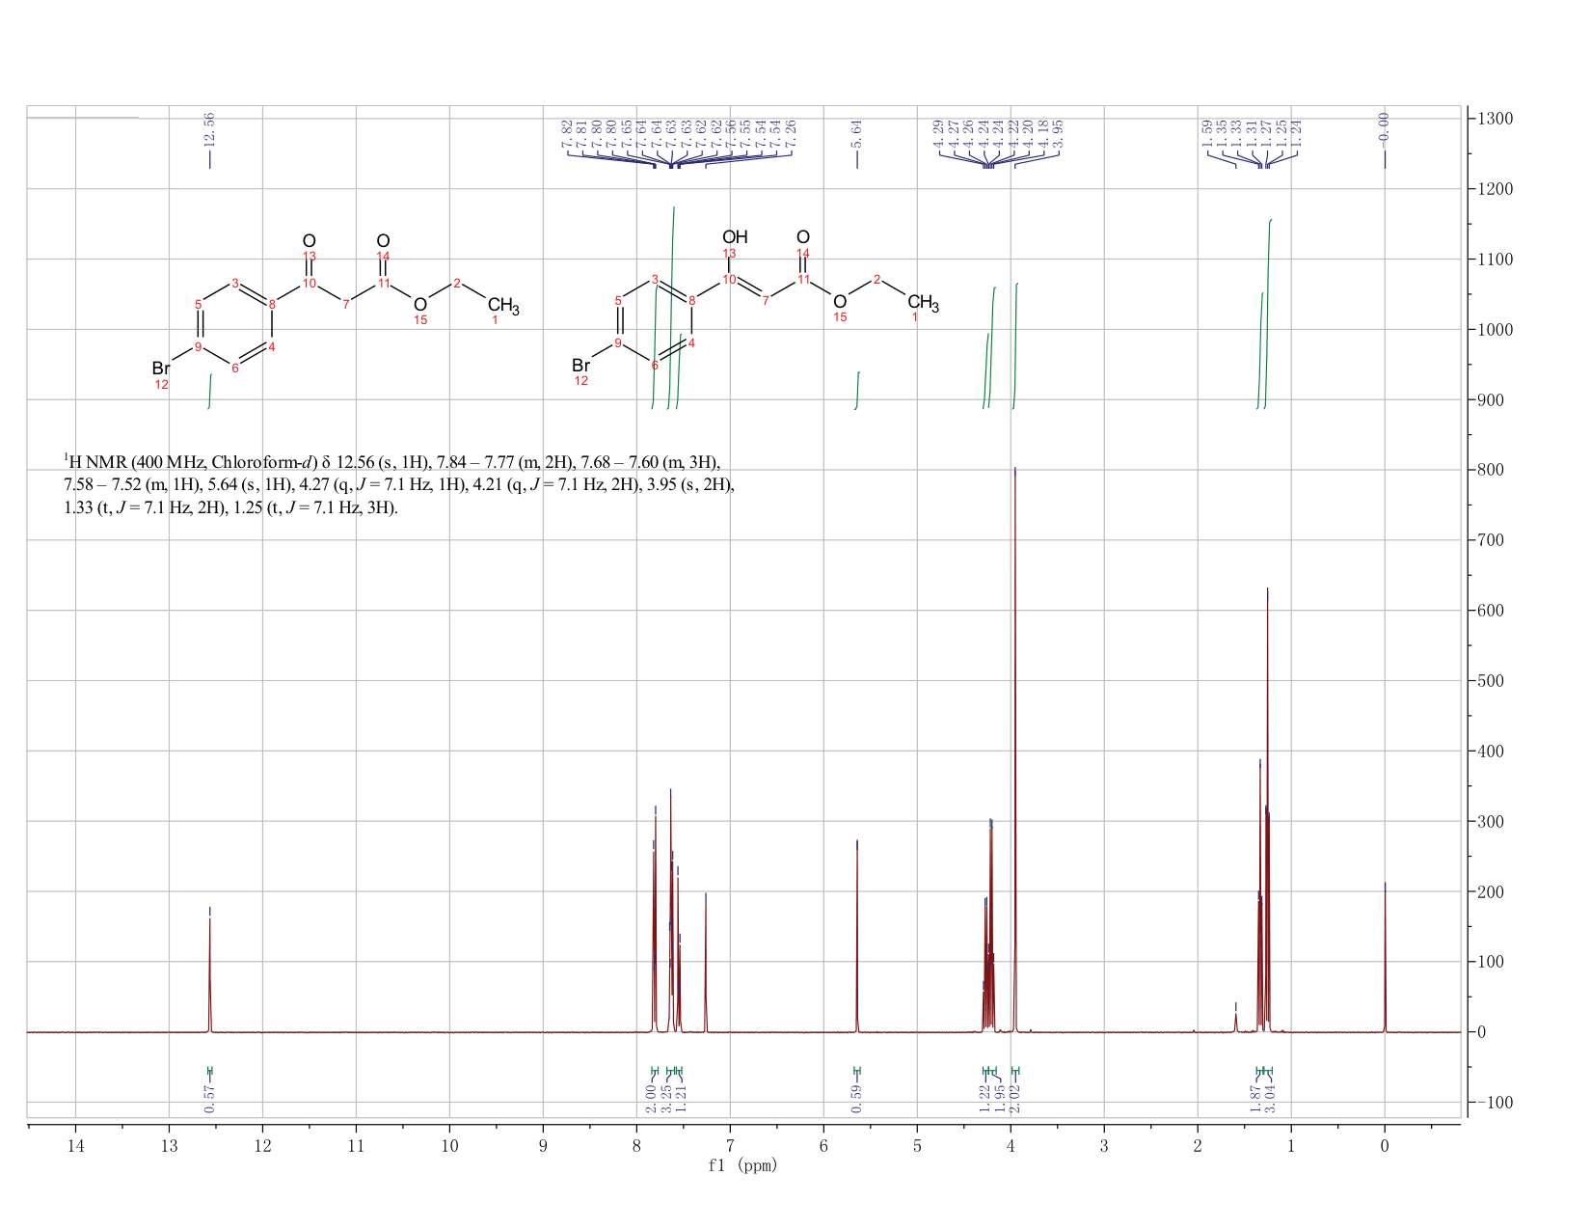Viewport: 1591px width, 1230px height.
Task: Click the '1H NMR (400 MHz, Chloroform-d)' text
Action: (x=190, y=460)
